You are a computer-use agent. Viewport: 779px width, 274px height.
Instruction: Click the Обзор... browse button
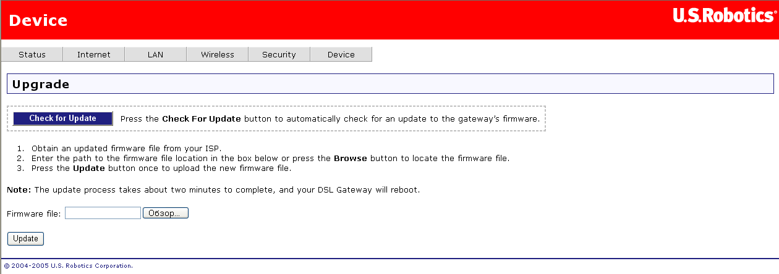(x=165, y=213)
